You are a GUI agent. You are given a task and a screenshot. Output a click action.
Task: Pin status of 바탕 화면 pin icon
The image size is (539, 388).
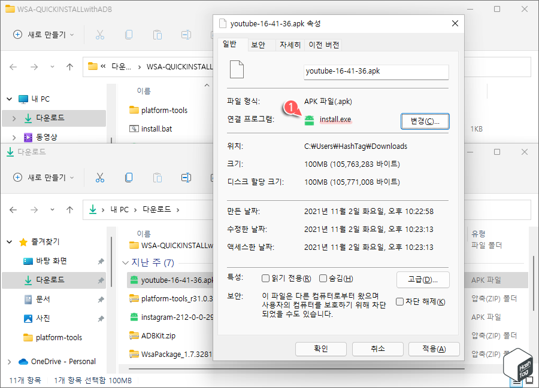[101, 261]
